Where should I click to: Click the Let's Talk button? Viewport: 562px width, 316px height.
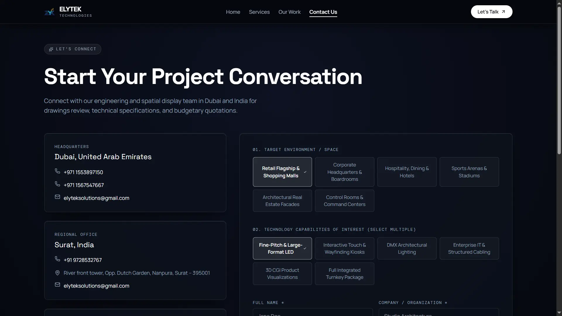(x=491, y=12)
